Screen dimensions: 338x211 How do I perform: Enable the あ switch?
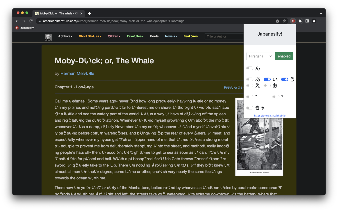[250, 79]
